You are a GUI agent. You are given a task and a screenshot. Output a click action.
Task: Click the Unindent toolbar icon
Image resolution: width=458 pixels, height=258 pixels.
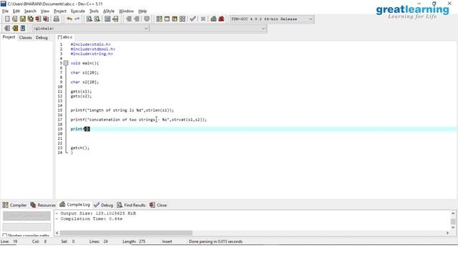tap(137, 19)
